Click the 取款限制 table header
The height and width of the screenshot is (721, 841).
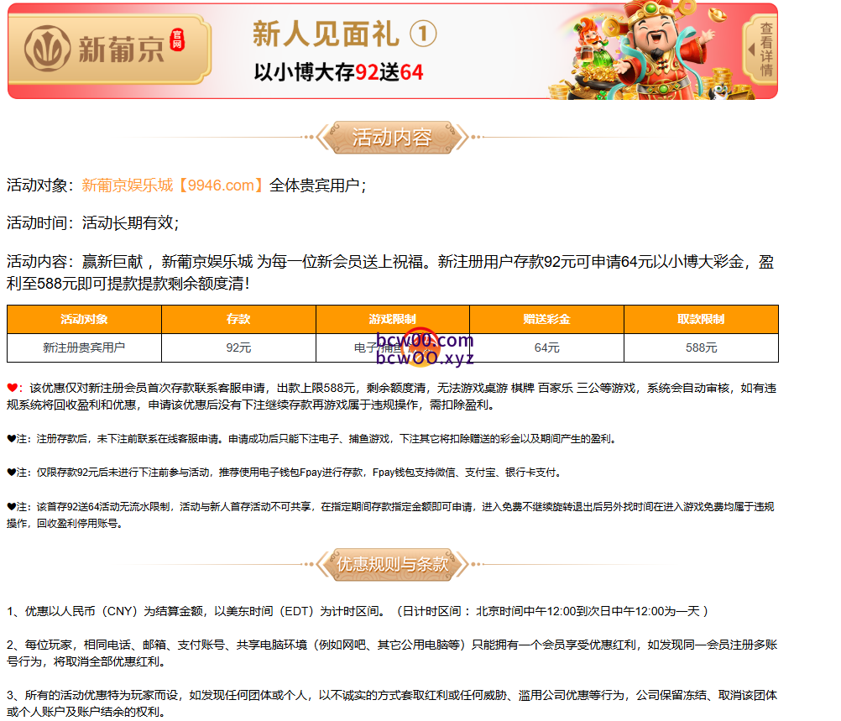tap(701, 319)
